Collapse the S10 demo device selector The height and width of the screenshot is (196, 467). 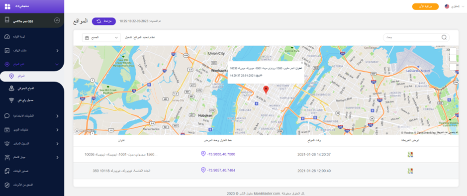(57, 20)
